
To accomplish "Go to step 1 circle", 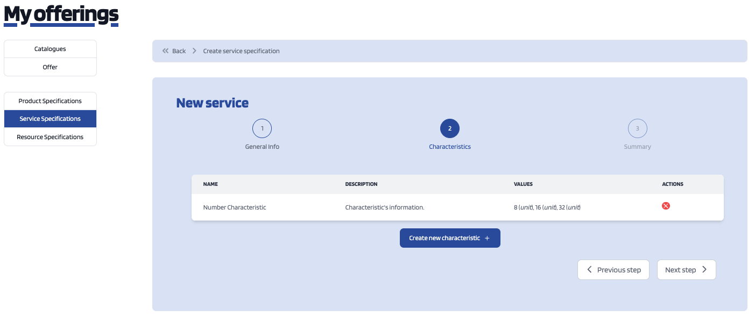I will click(262, 128).
